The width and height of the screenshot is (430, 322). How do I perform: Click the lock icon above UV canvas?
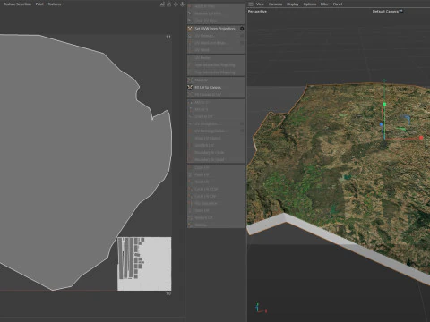coord(169,4)
